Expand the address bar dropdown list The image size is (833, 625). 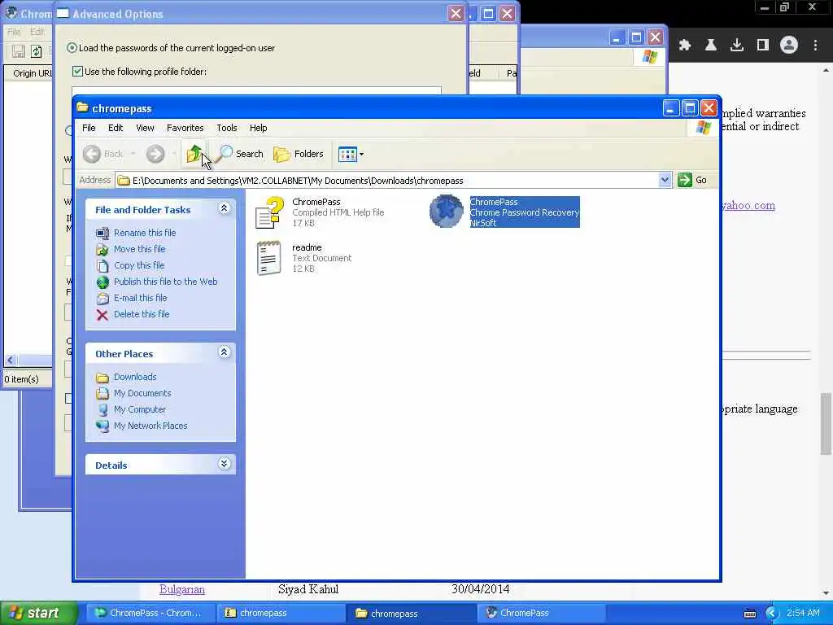click(665, 180)
